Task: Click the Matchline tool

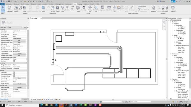Action: pos(142,7)
